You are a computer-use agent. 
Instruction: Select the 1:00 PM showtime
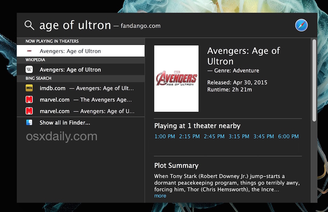tap(164, 136)
